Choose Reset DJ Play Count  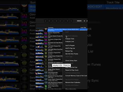click(x=72, y=70)
